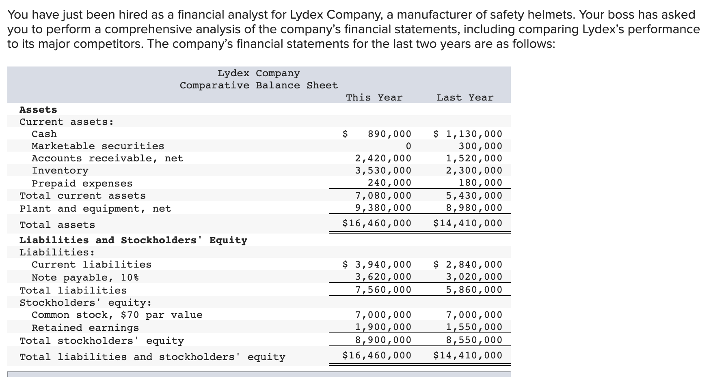Click the 'Comparative Balance Sheet' heading
713x386 pixels.
tap(259, 86)
